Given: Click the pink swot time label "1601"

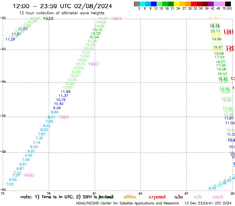Looking at the screenshot, I should click(x=64, y=117).
